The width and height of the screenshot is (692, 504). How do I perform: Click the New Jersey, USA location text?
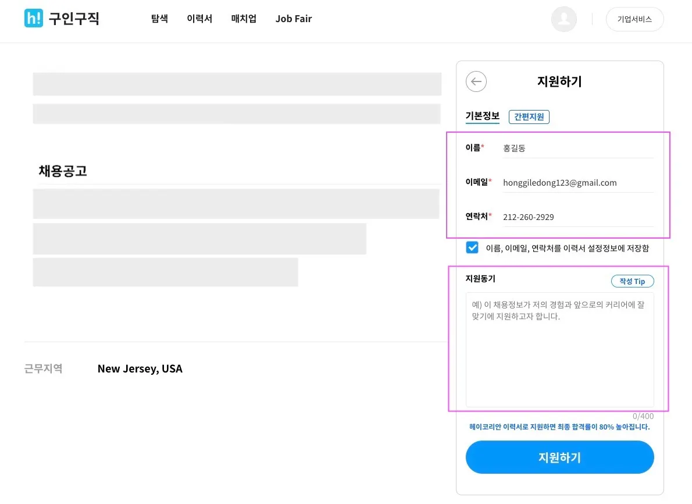(140, 368)
